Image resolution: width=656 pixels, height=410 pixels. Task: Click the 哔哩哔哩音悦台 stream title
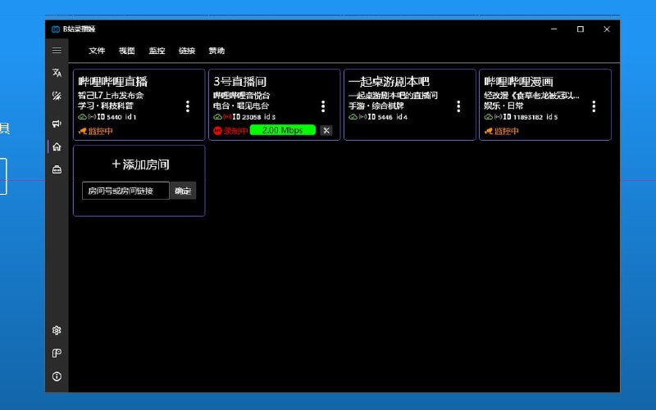pos(242,96)
